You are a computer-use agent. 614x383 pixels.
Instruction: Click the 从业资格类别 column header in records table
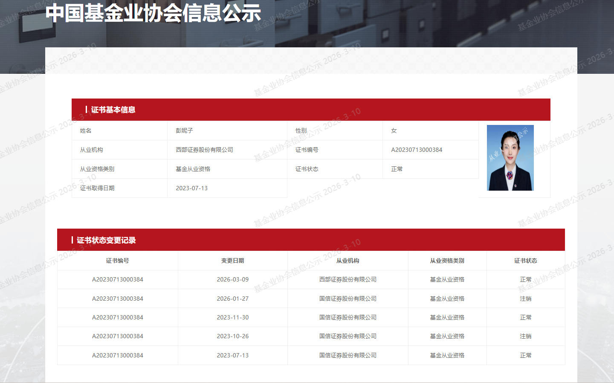click(x=447, y=261)
